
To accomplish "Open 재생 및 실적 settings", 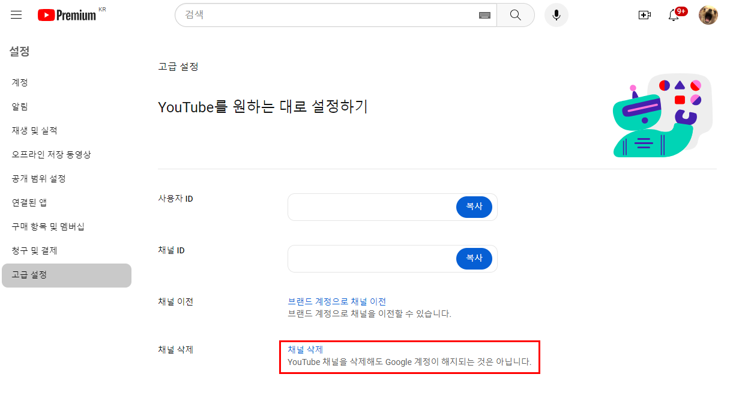I will pyautogui.click(x=67, y=130).
